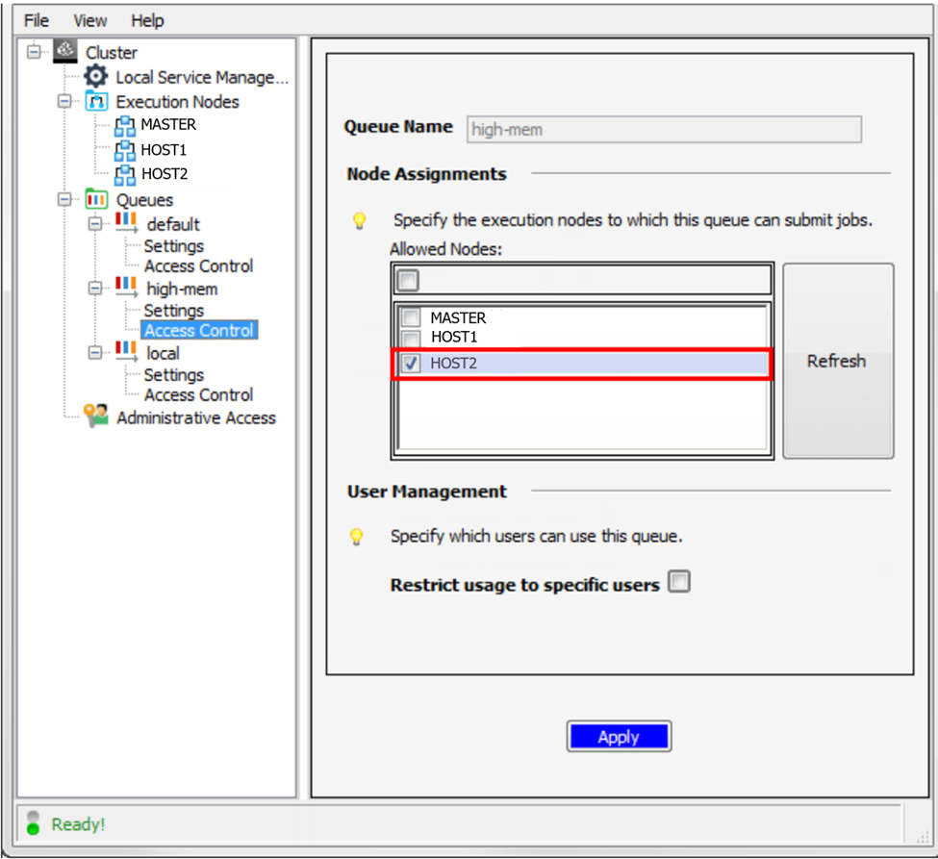Select the high-mem queue icon
Screen dimensions: 938x859
point(128,288)
